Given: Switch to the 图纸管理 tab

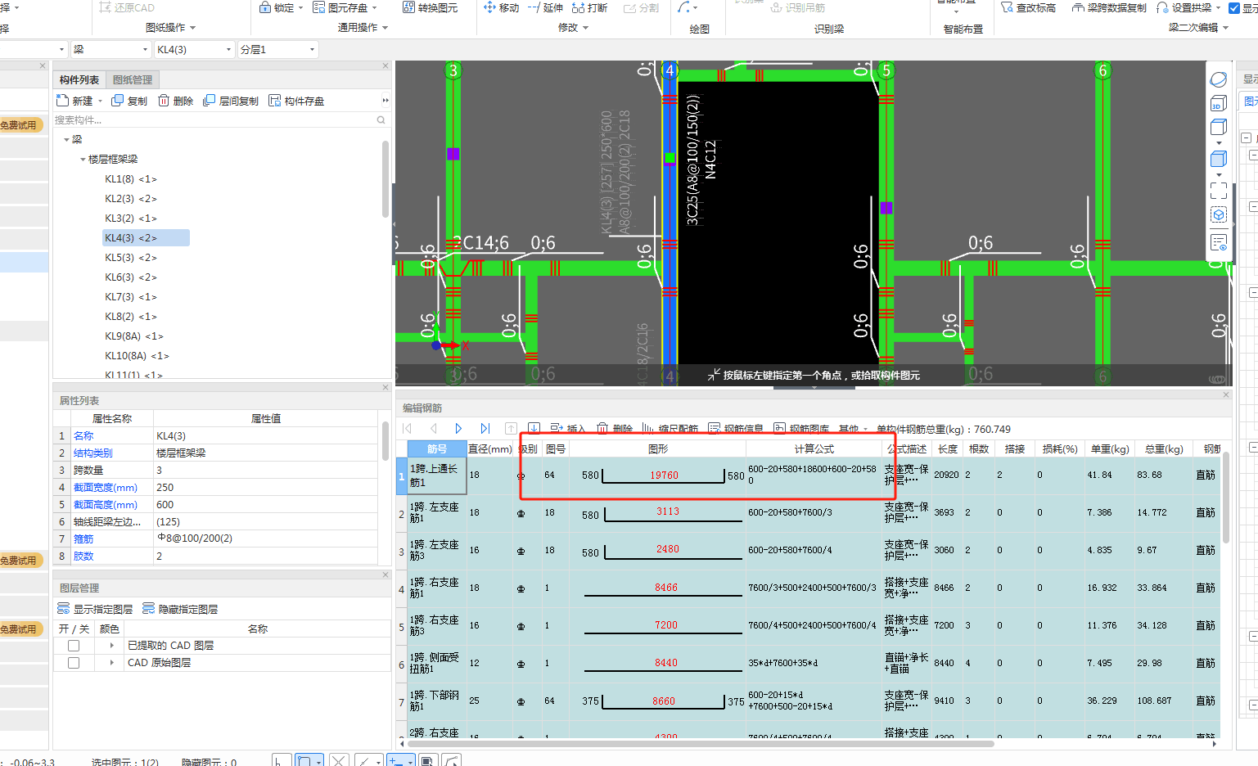Looking at the screenshot, I should point(133,79).
